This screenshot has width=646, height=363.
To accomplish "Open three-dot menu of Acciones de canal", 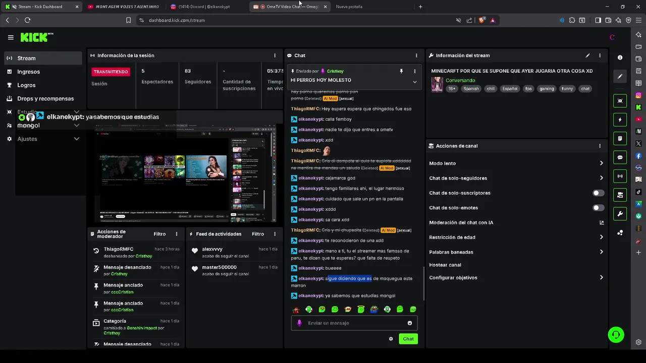I will click(600, 146).
